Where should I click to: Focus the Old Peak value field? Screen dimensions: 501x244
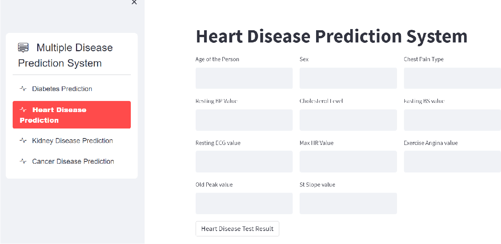coord(244,203)
